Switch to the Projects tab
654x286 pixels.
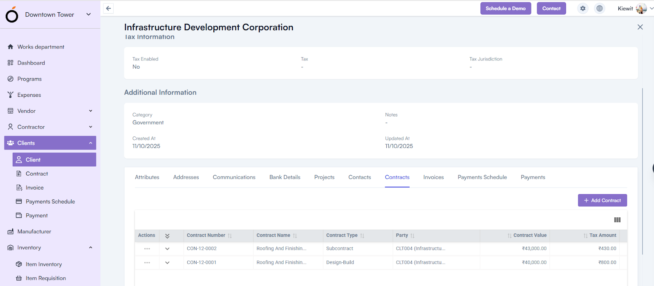(325, 177)
